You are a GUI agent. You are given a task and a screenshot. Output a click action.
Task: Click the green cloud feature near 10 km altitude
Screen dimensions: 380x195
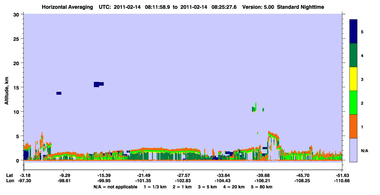(255, 108)
